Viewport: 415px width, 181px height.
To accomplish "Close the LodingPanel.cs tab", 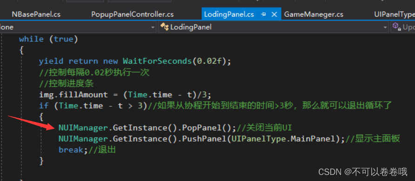I will click(x=275, y=14).
